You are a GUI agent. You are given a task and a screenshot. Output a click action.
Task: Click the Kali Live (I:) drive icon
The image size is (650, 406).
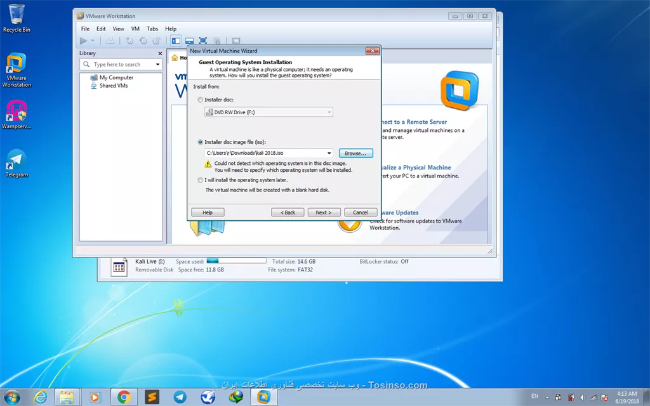[x=119, y=266]
